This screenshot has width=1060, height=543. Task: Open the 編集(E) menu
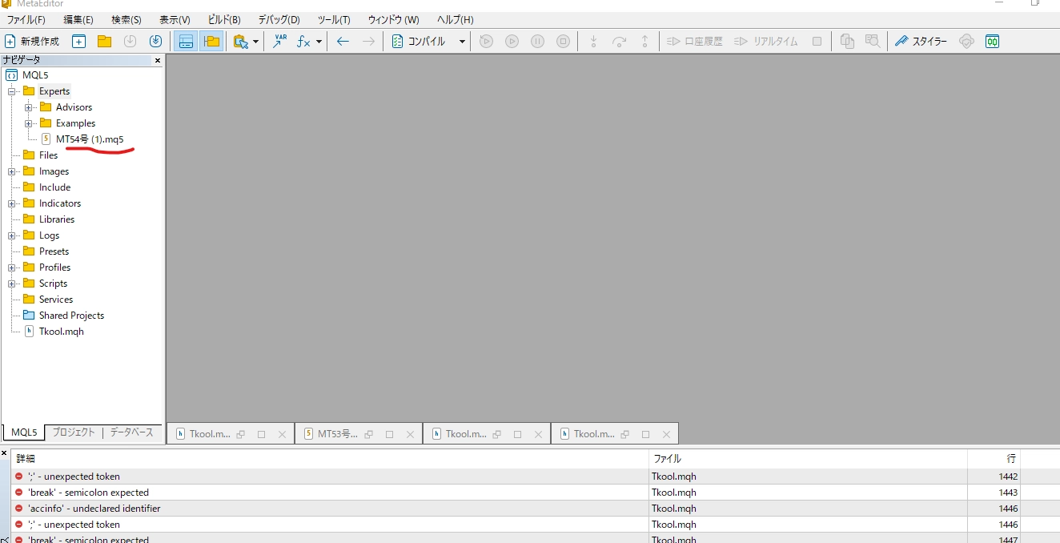tap(78, 19)
